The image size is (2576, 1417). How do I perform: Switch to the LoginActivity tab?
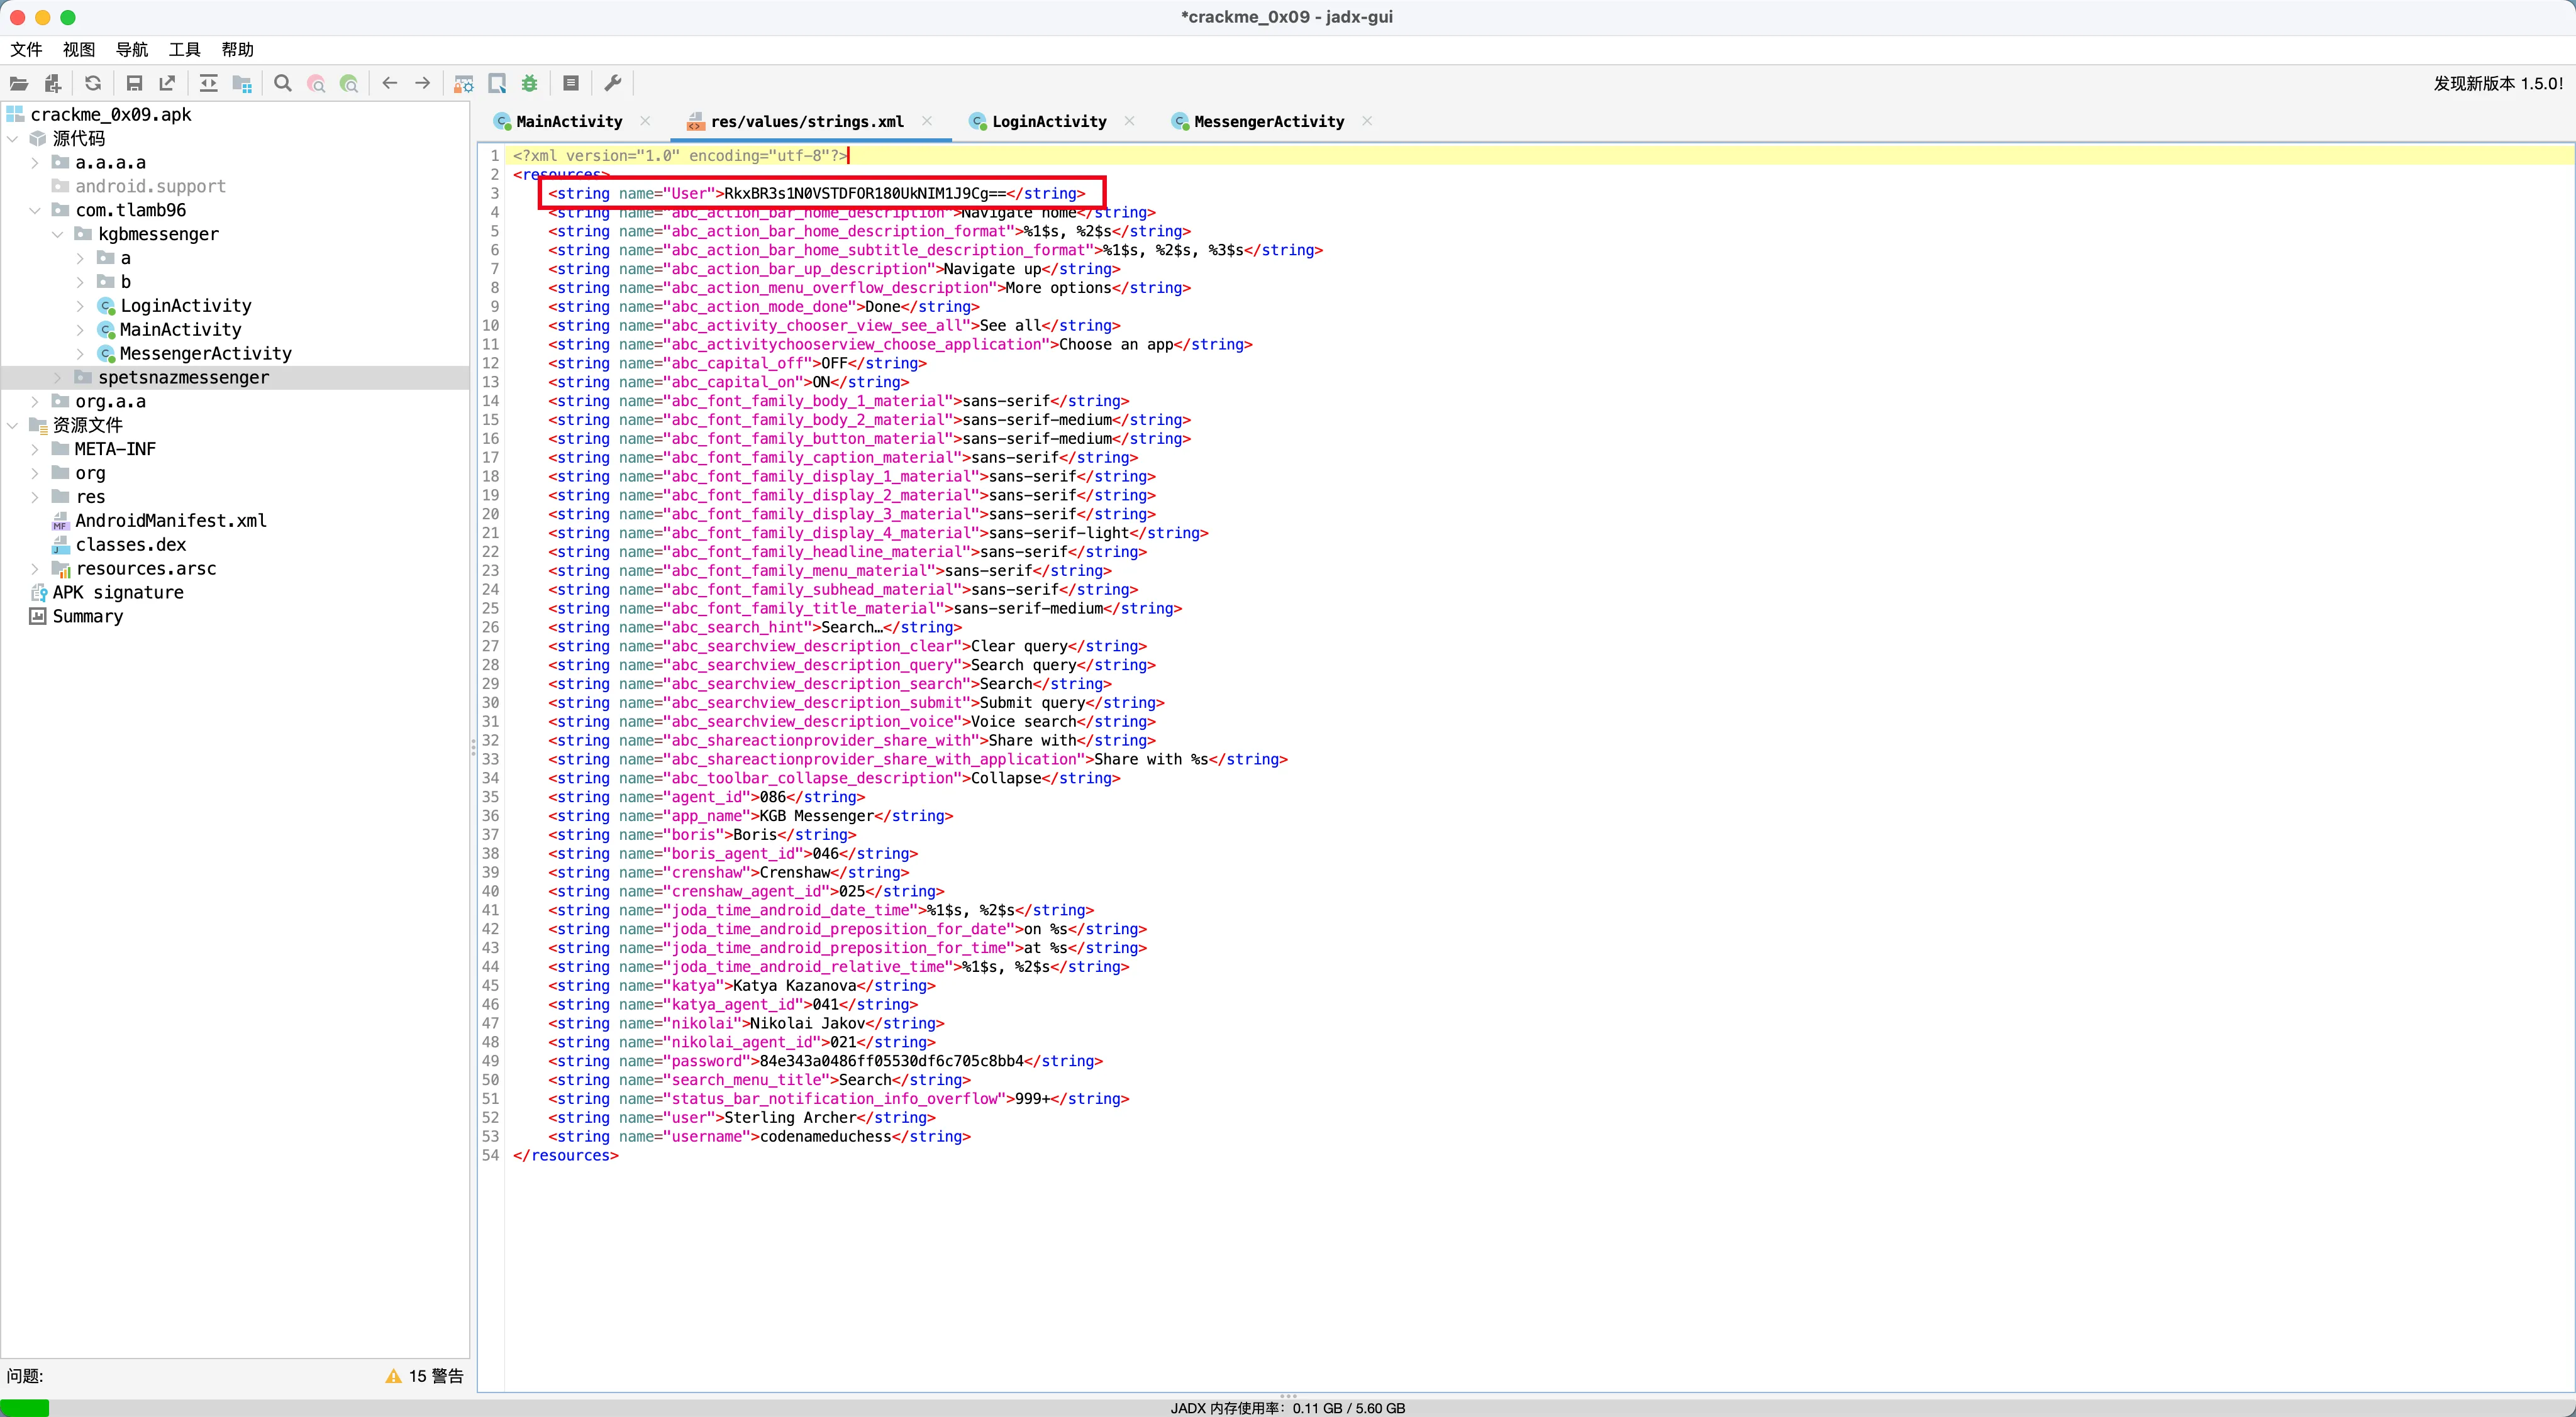coord(1048,121)
